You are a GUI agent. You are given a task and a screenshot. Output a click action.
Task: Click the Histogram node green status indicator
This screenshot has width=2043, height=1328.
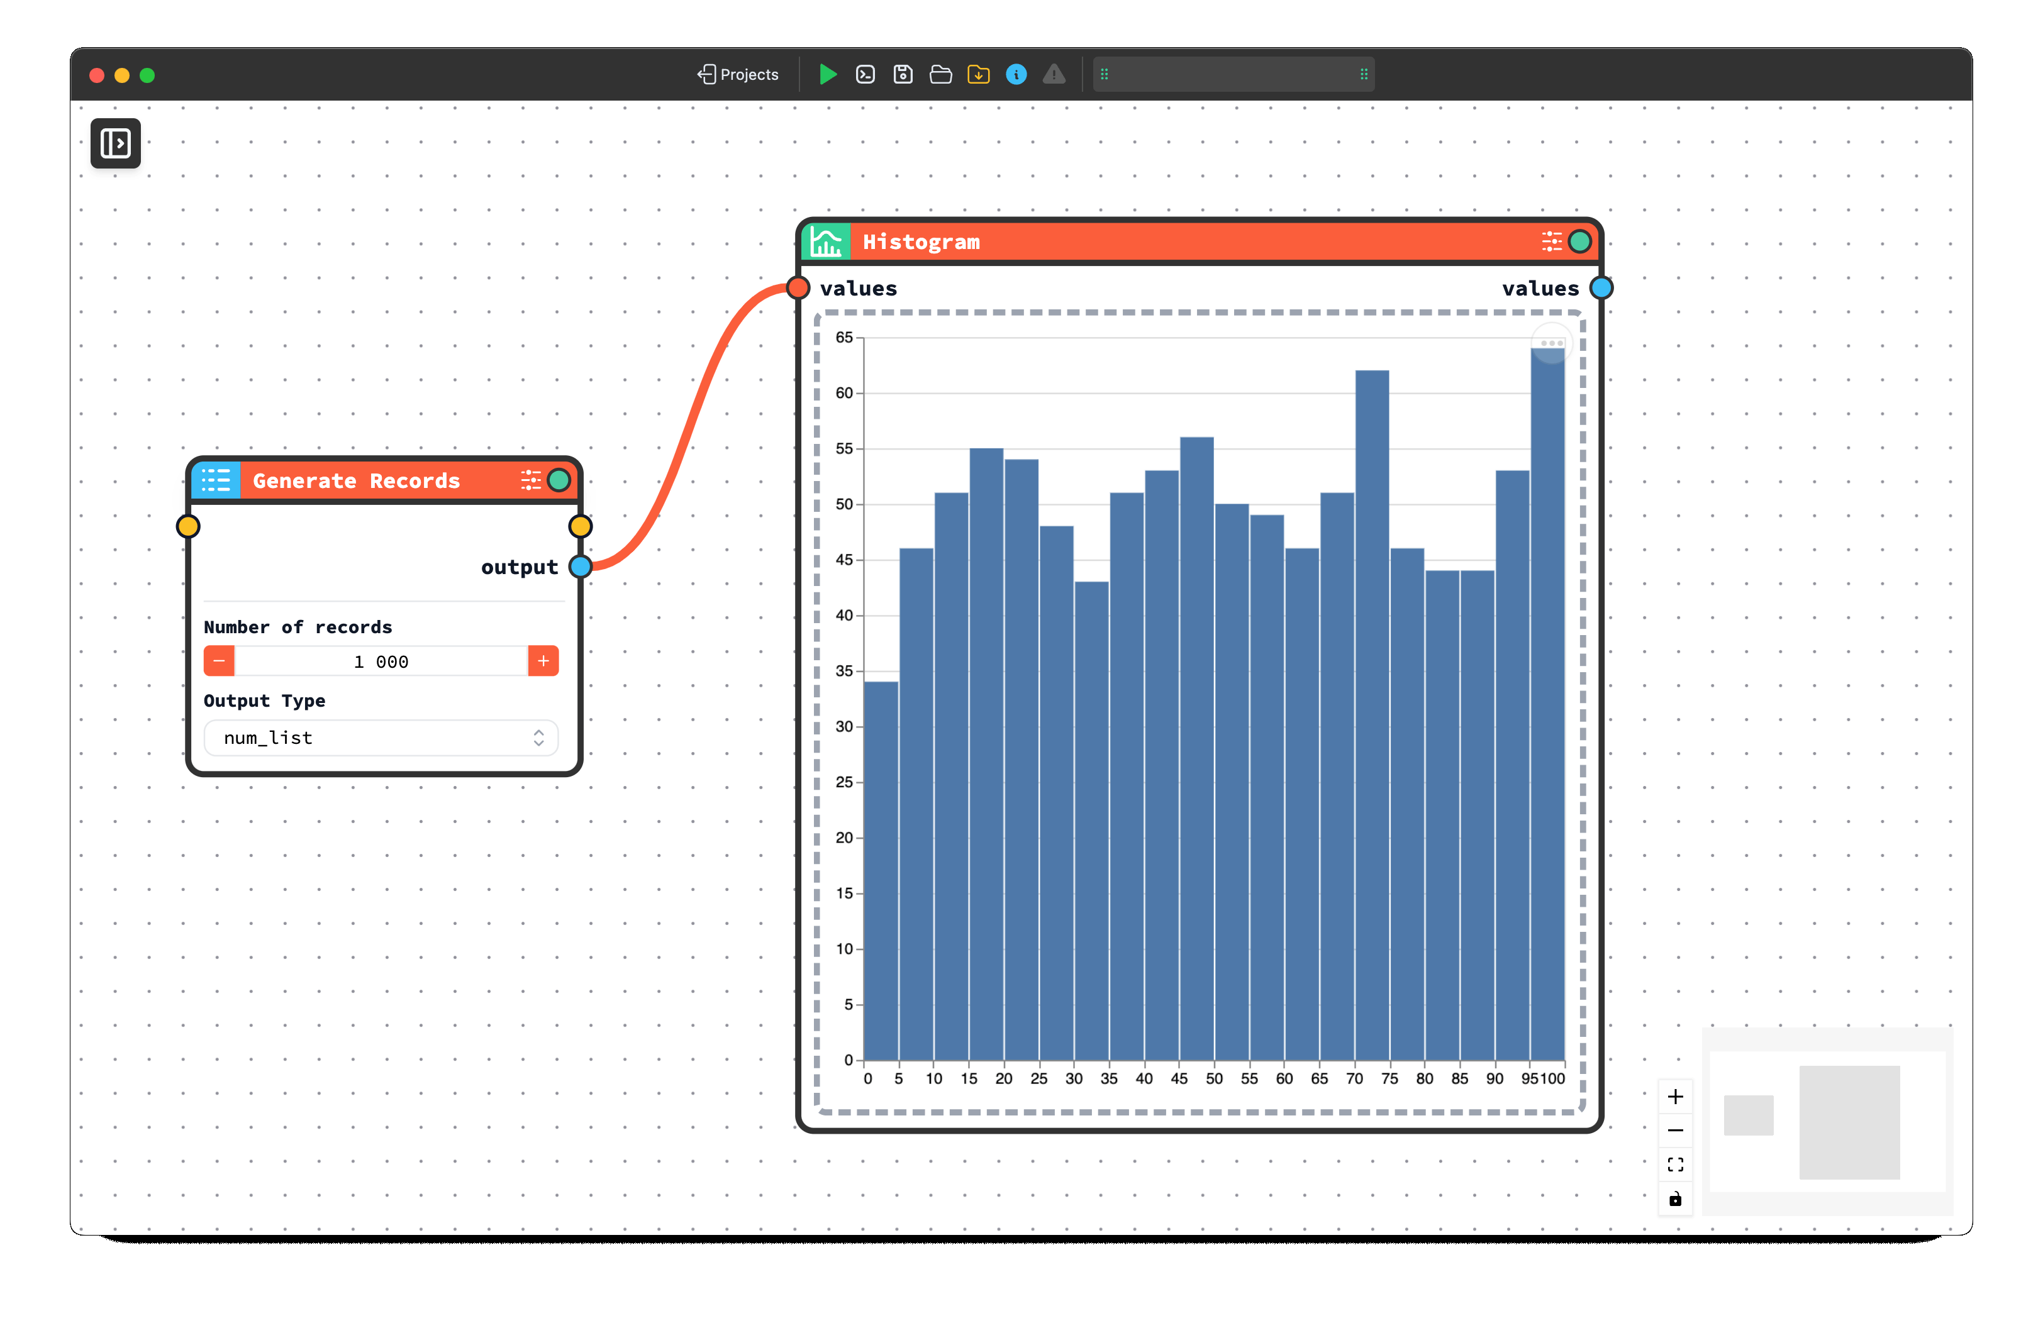tap(1579, 241)
